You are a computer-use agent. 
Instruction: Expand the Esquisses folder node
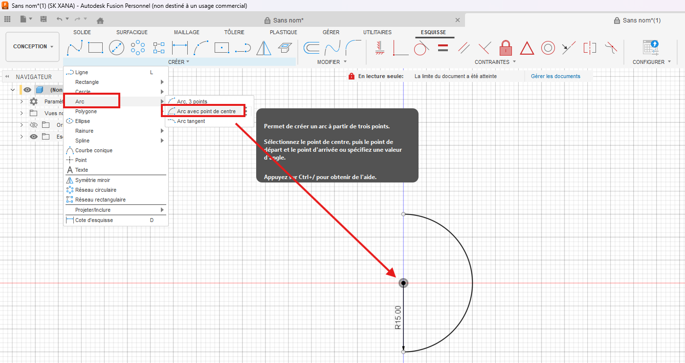[22, 137]
